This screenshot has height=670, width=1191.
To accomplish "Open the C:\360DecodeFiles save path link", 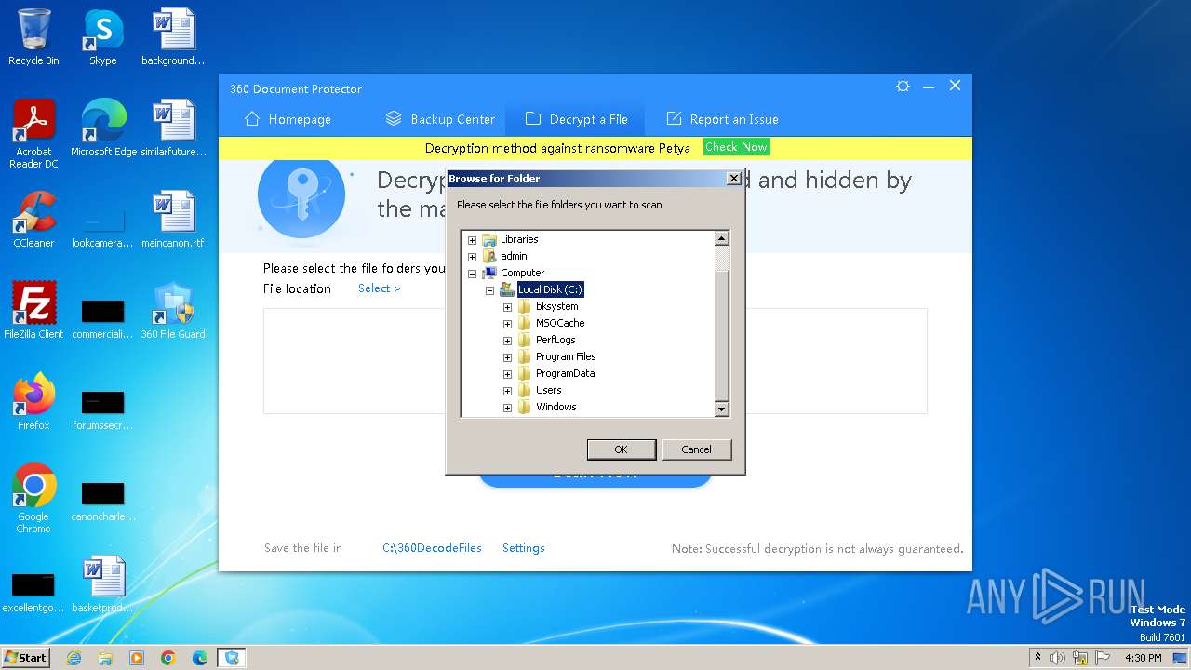I will [x=432, y=548].
